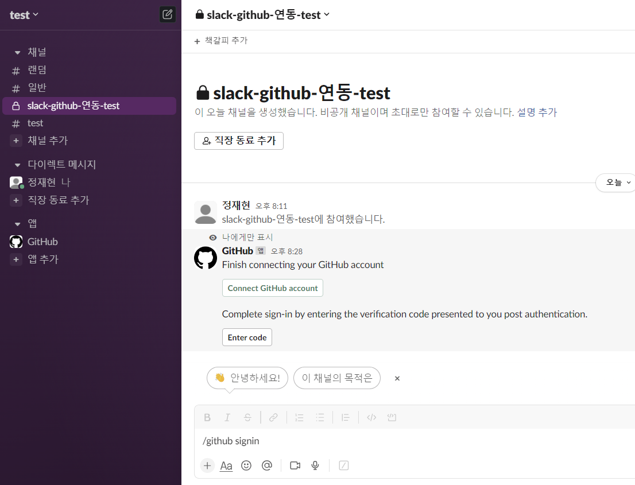This screenshot has width=635, height=485.
Task: Click Connect GitHub account button
Action: tap(273, 288)
